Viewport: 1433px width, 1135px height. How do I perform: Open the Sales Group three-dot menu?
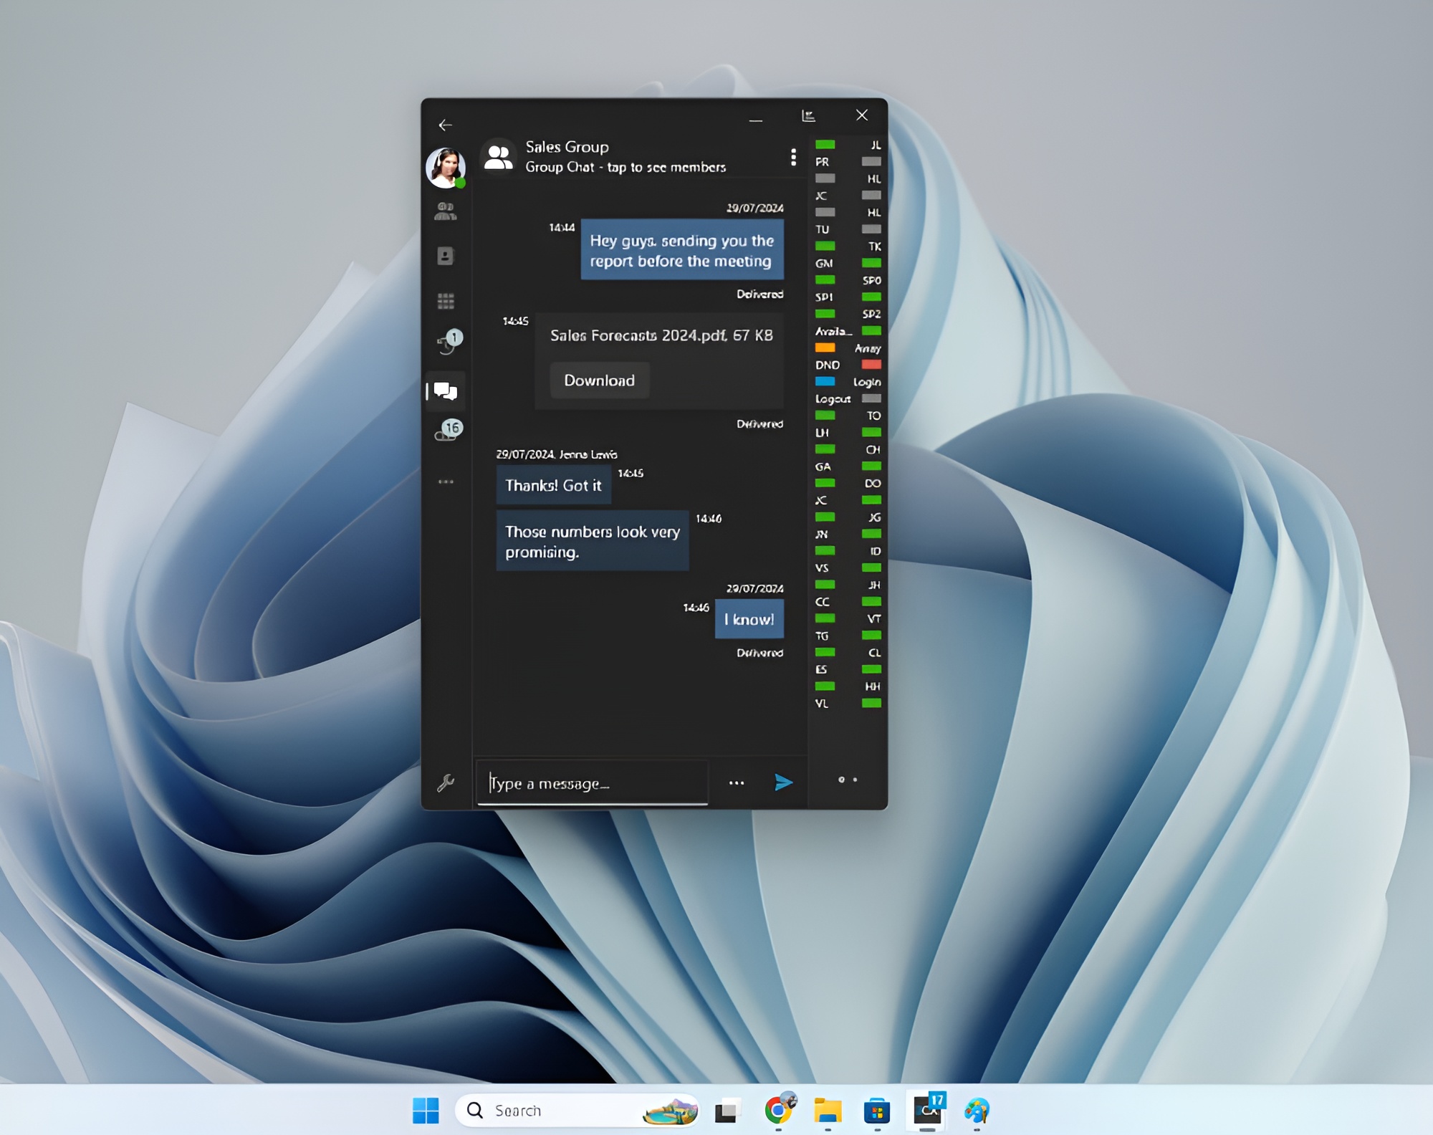coord(792,157)
